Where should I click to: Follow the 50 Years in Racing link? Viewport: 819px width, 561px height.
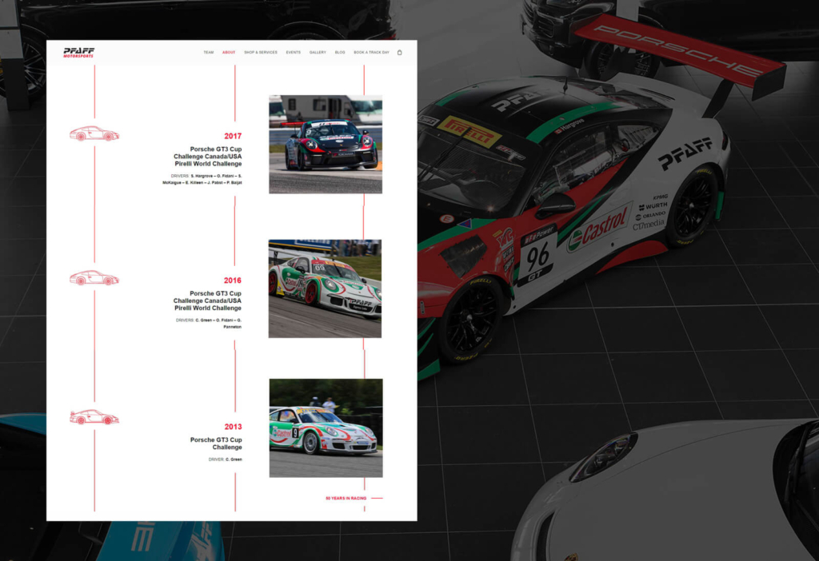(346, 498)
